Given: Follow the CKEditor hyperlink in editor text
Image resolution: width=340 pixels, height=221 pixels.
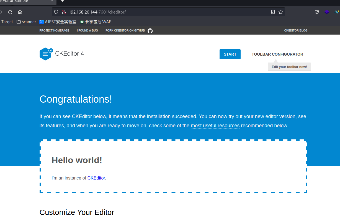Looking at the screenshot, I should tap(96, 178).
